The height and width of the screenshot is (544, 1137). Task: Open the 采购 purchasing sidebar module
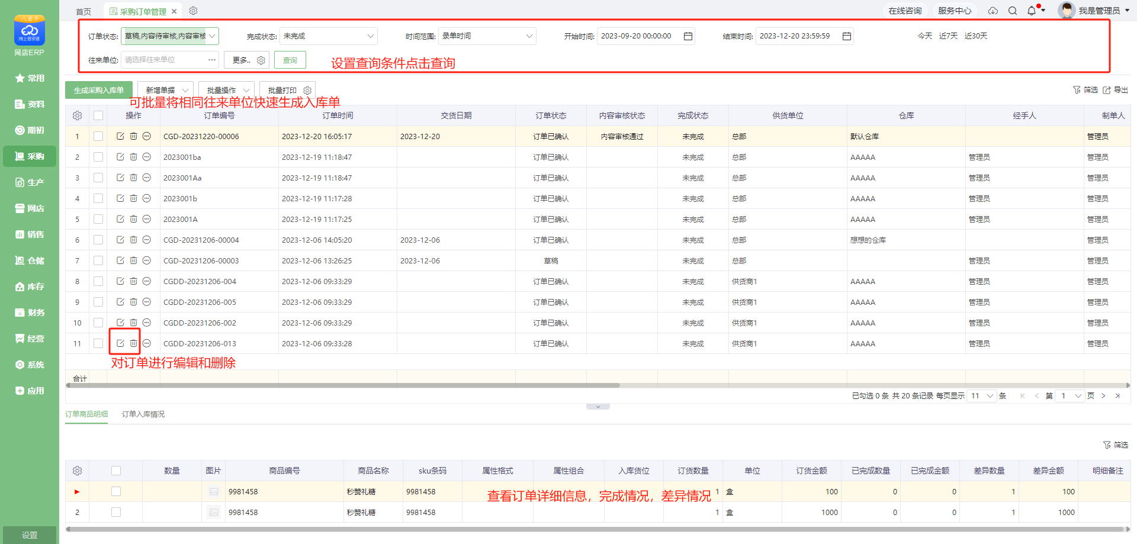point(30,156)
